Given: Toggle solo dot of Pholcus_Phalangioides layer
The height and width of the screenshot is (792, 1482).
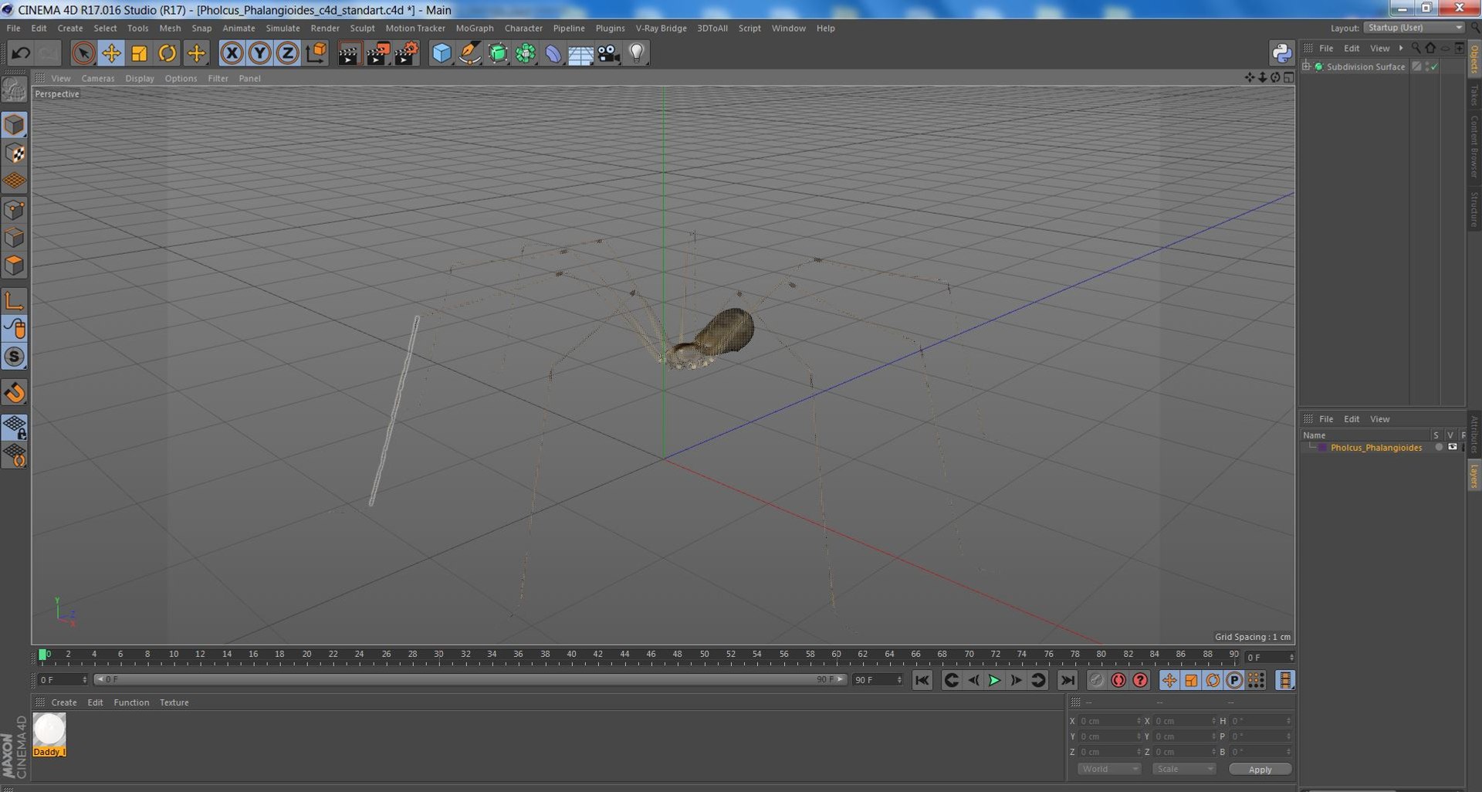Looking at the screenshot, I should (x=1439, y=447).
